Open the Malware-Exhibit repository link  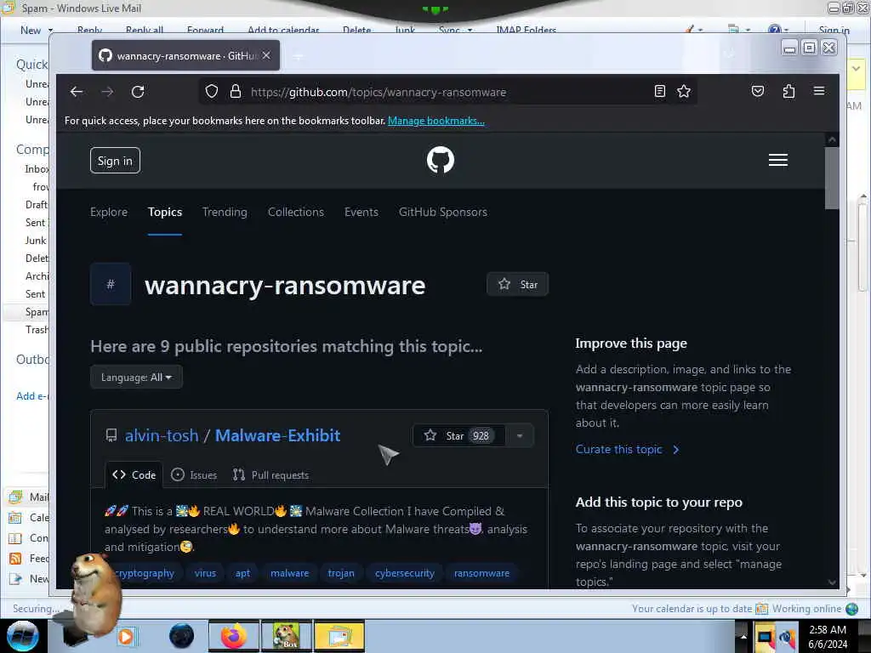tap(278, 435)
